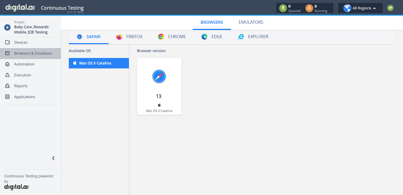Screen dimensions: 403x195
Task: Click the Reports sidebar icon
Action: (7, 86)
